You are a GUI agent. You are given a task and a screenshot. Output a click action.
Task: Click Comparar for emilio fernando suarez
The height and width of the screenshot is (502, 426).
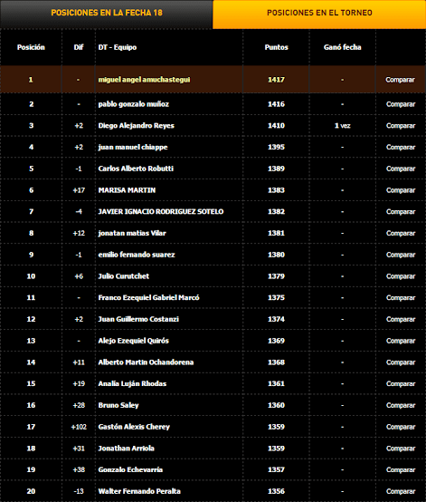point(401,255)
